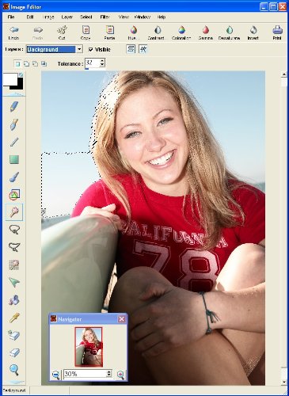This screenshot has height=396, width=289.
Task: Select the Shapes tool
Action: 14,195
